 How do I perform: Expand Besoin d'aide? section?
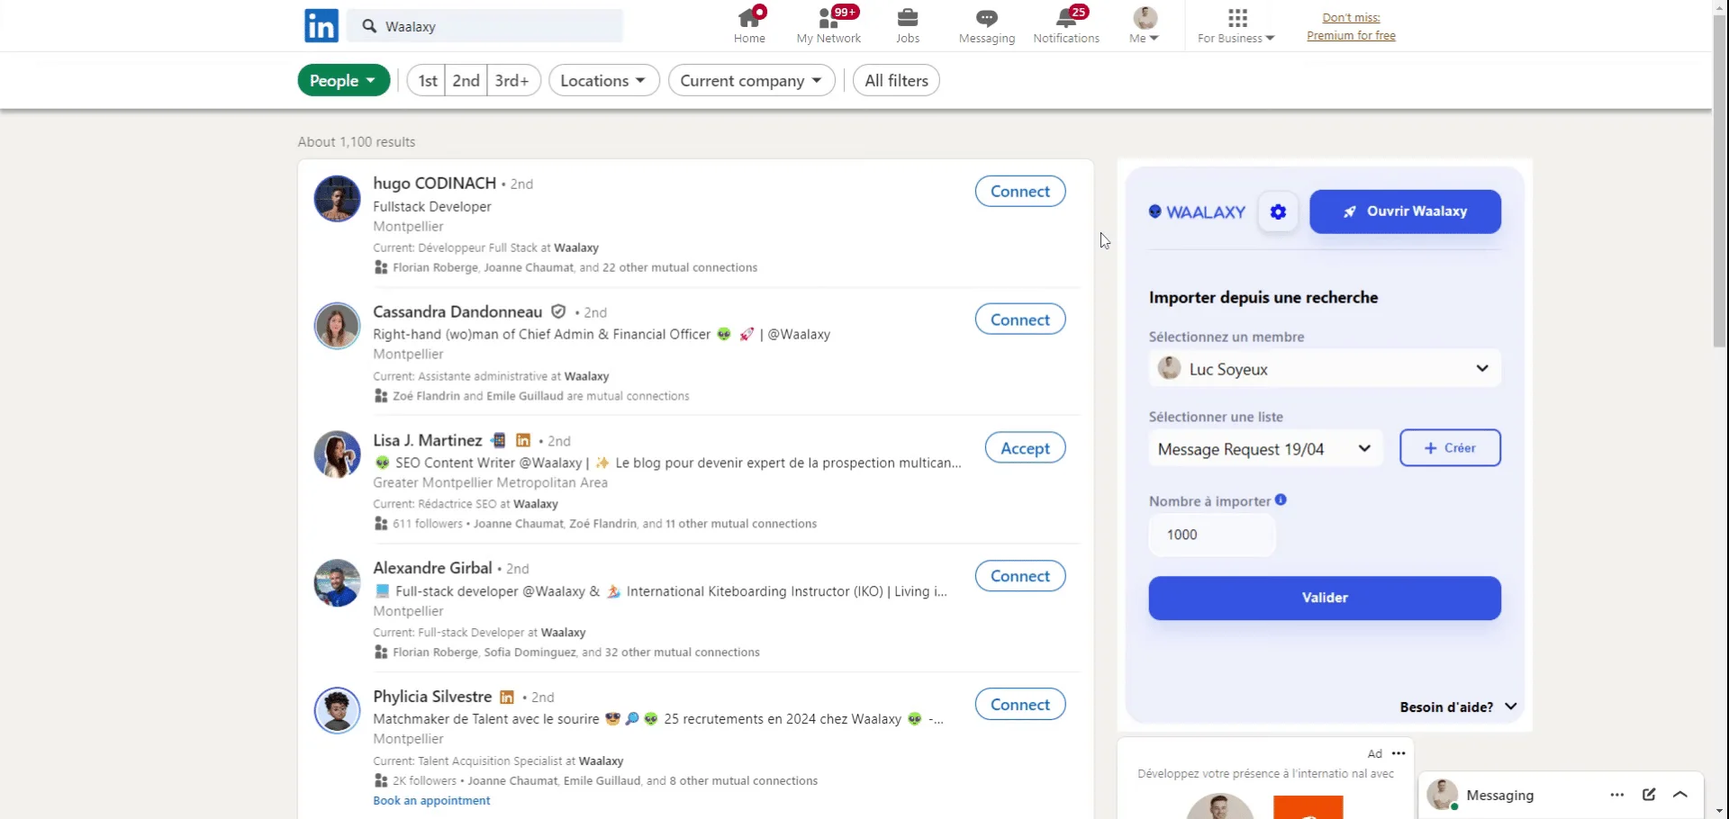(x=1458, y=707)
